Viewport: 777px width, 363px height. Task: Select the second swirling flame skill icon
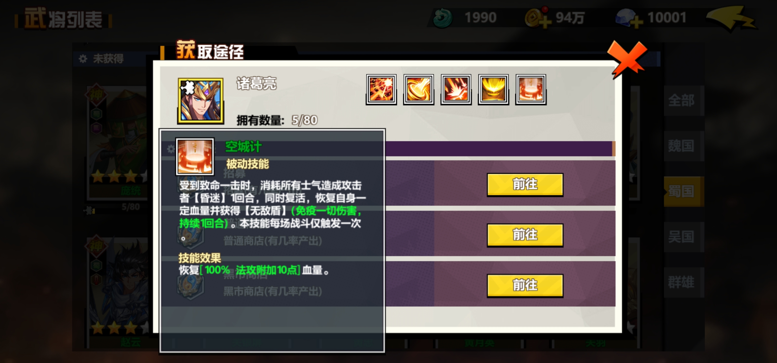418,89
